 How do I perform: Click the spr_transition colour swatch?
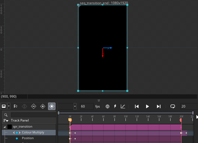(x=10, y=127)
